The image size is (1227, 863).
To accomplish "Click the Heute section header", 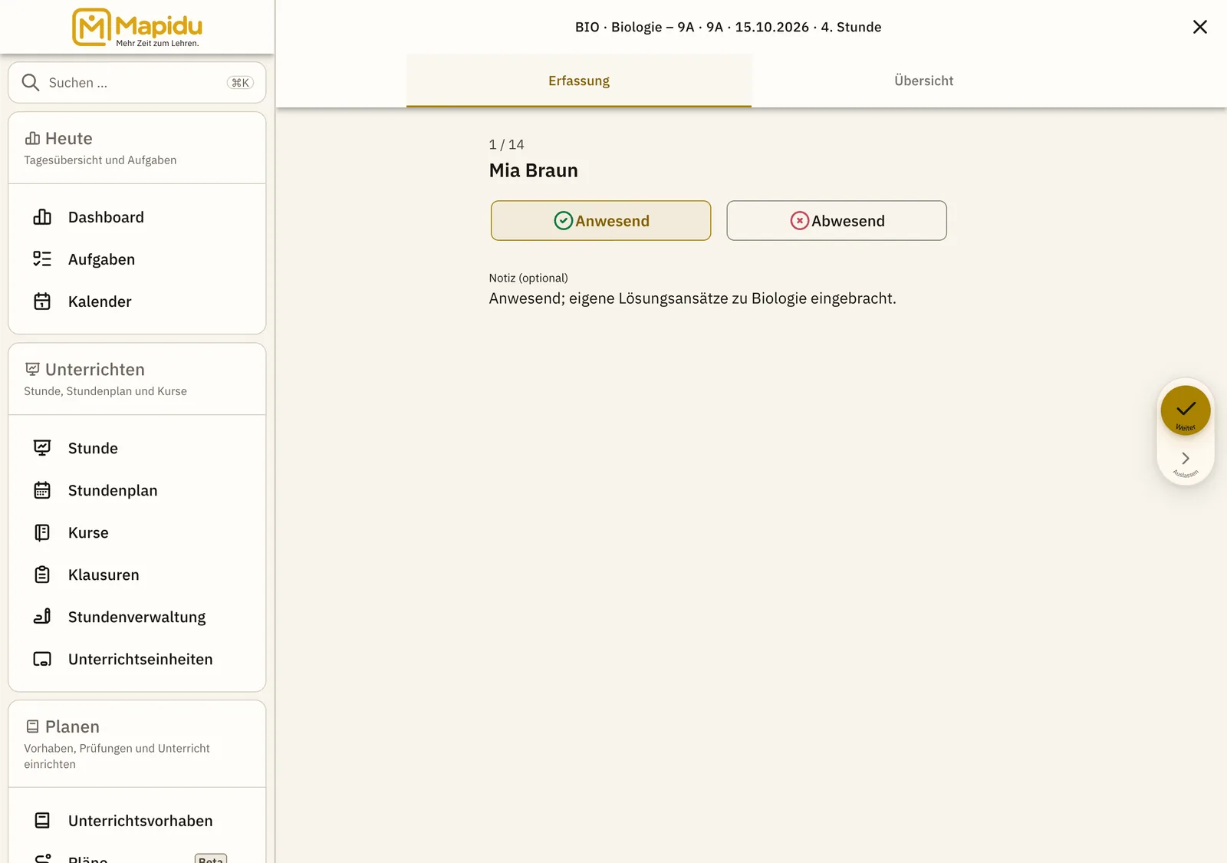I will [137, 148].
